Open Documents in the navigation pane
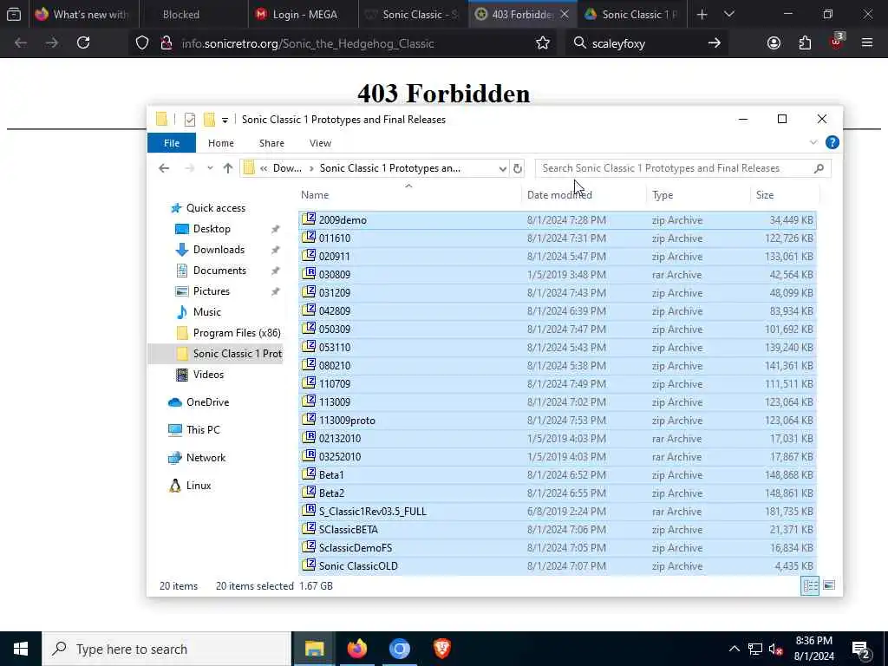The height and width of the screenshot is (666, 888). [x=219, y=271]
